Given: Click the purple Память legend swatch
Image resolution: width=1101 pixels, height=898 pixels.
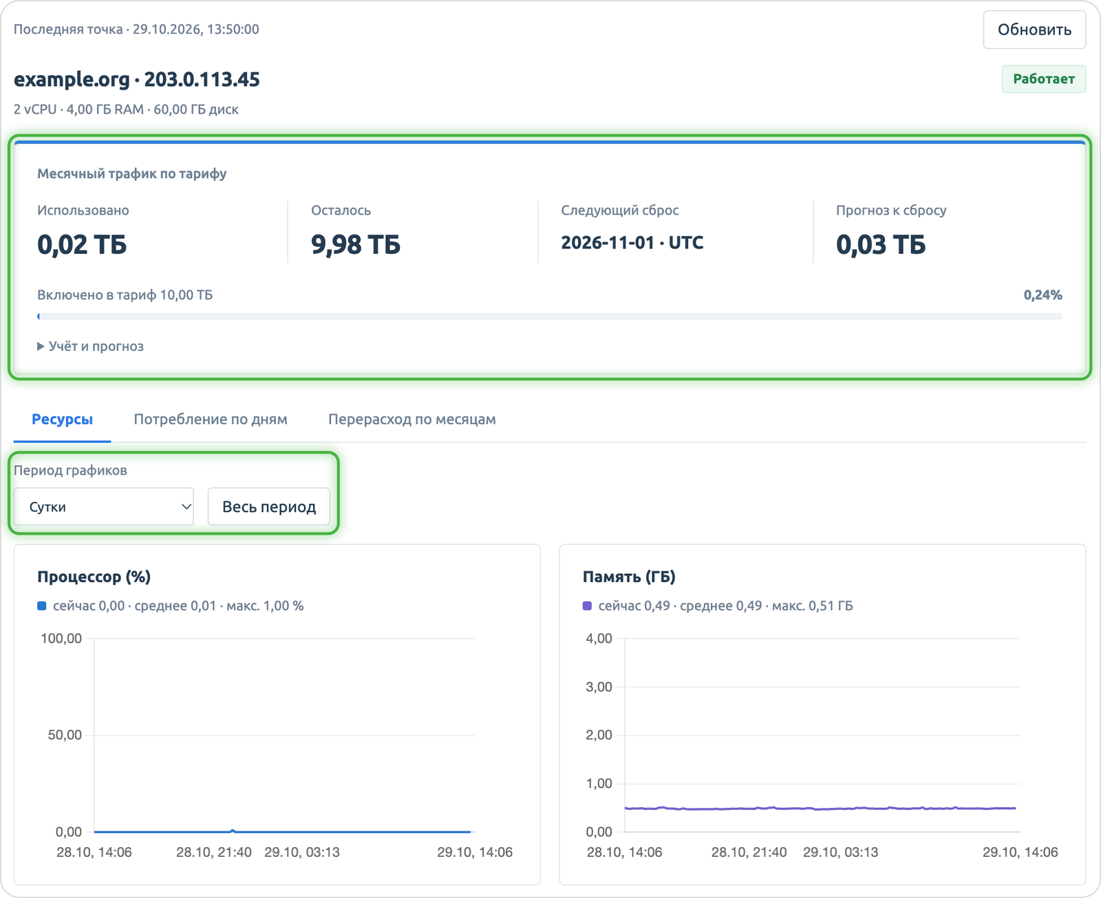Looking at the screenshot, I should point(587,606).
